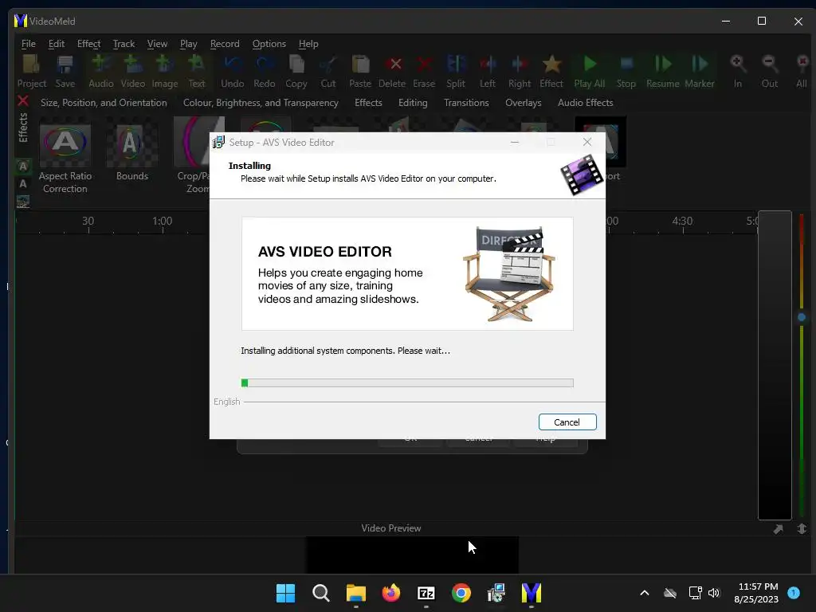Open the Effect menu
Viewport: 816px width, 612px height.
(x=88, y=44)
